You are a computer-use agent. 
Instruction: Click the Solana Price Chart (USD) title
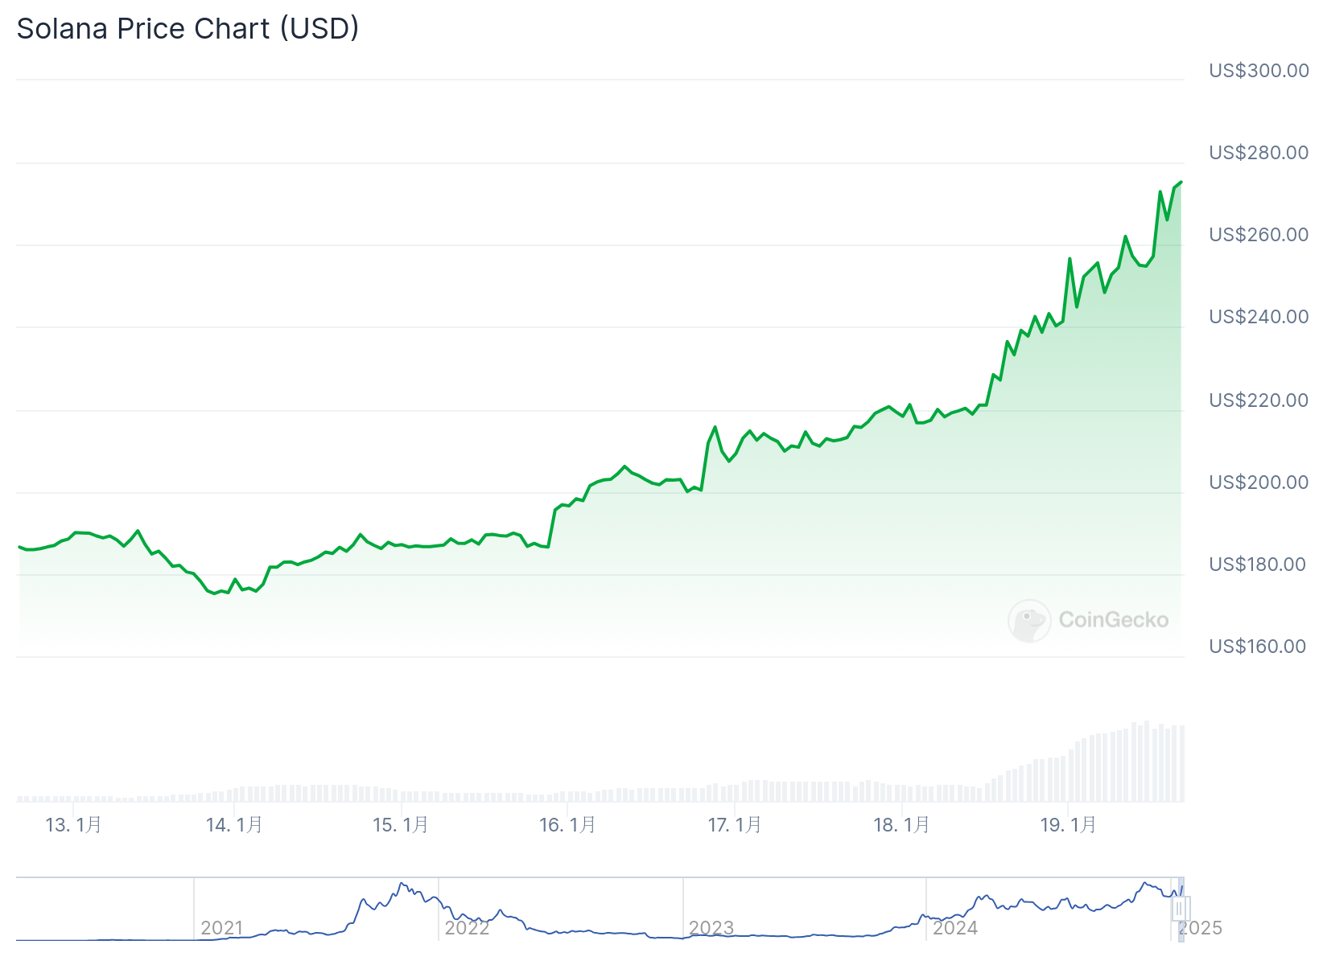pos(188,29)
